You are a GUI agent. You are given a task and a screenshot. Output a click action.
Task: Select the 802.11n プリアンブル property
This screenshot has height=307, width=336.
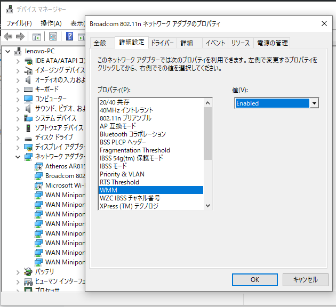(x=151, y=118)
